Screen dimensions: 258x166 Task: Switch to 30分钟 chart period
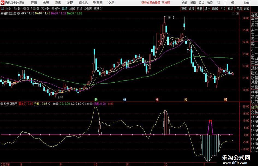point(45,8)
